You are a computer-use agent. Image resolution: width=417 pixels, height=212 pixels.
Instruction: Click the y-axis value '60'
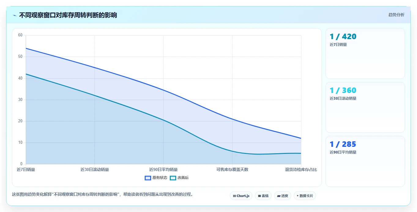20,35
